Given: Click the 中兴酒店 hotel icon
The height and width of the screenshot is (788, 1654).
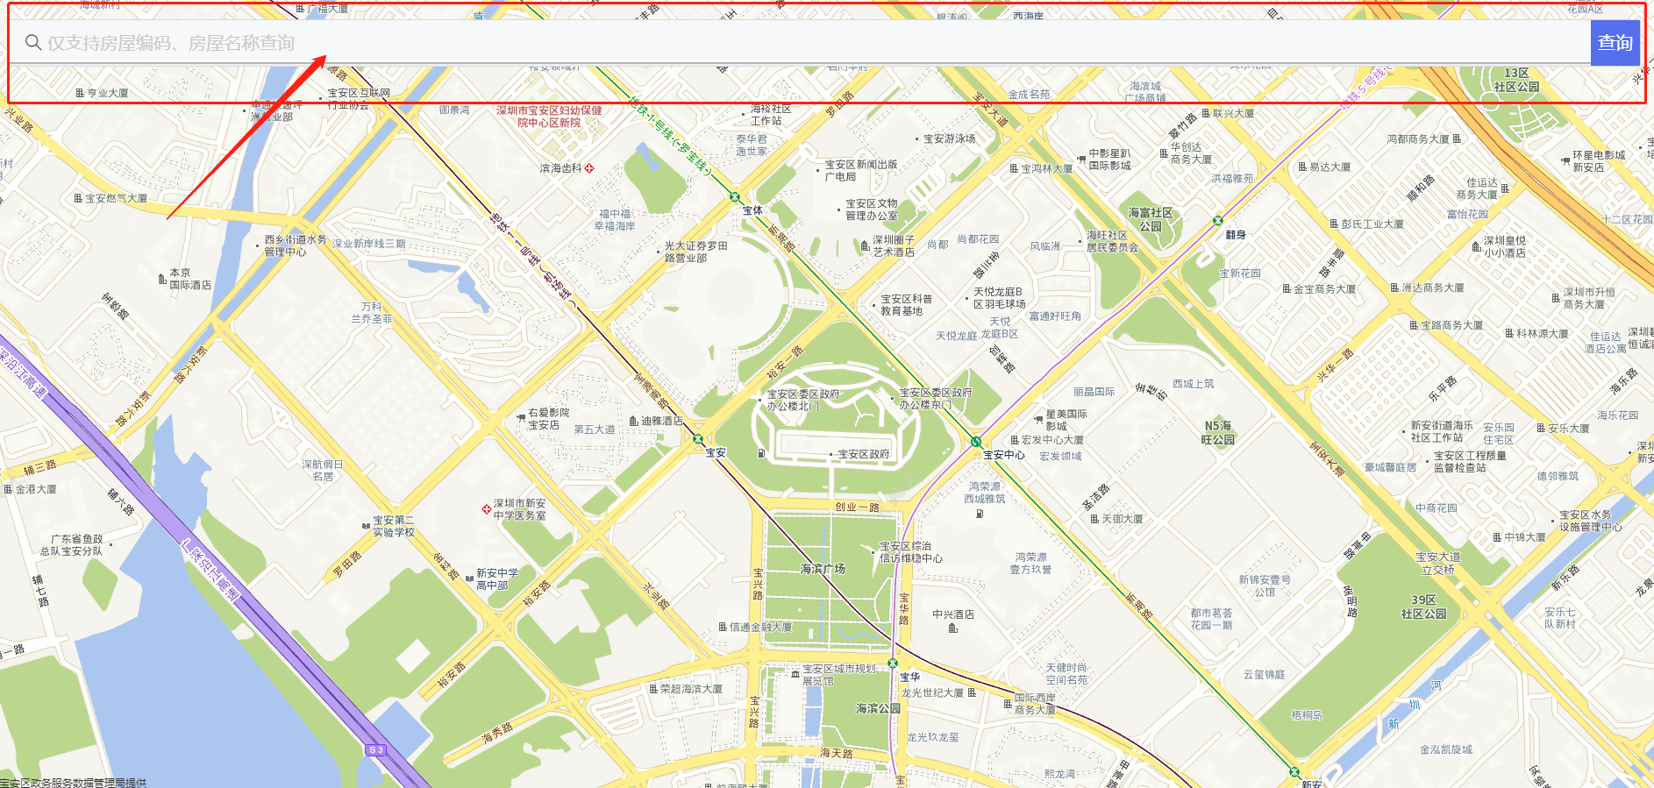Looking at the screenshot, I should (952, 627).
